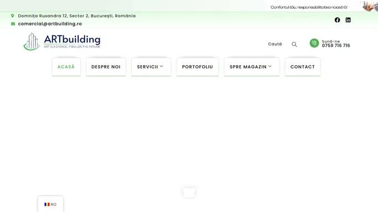Open the Portofoliu menu item
The height and width of the screenshot is (212, 378).
click(x=198, y=67)
